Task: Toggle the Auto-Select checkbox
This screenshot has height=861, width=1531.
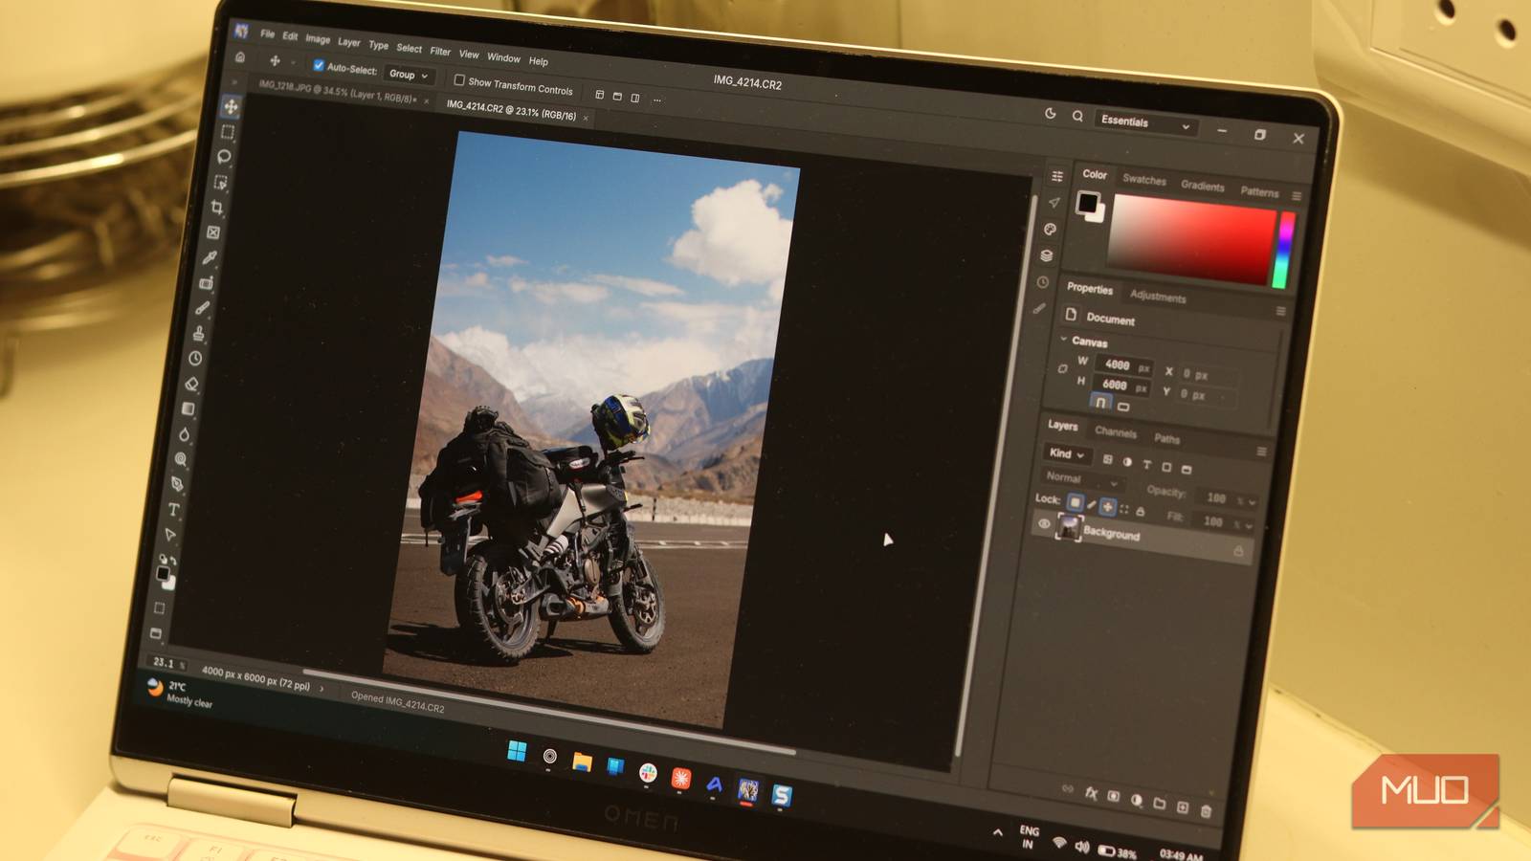Action: pos(319,65)
